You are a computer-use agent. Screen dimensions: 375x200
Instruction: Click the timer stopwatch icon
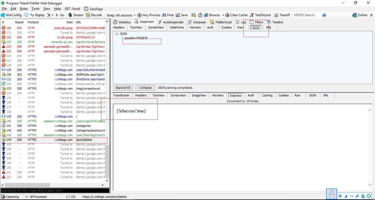200,15
